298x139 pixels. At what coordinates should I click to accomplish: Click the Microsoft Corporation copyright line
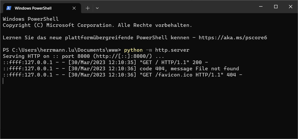(97, 25)
